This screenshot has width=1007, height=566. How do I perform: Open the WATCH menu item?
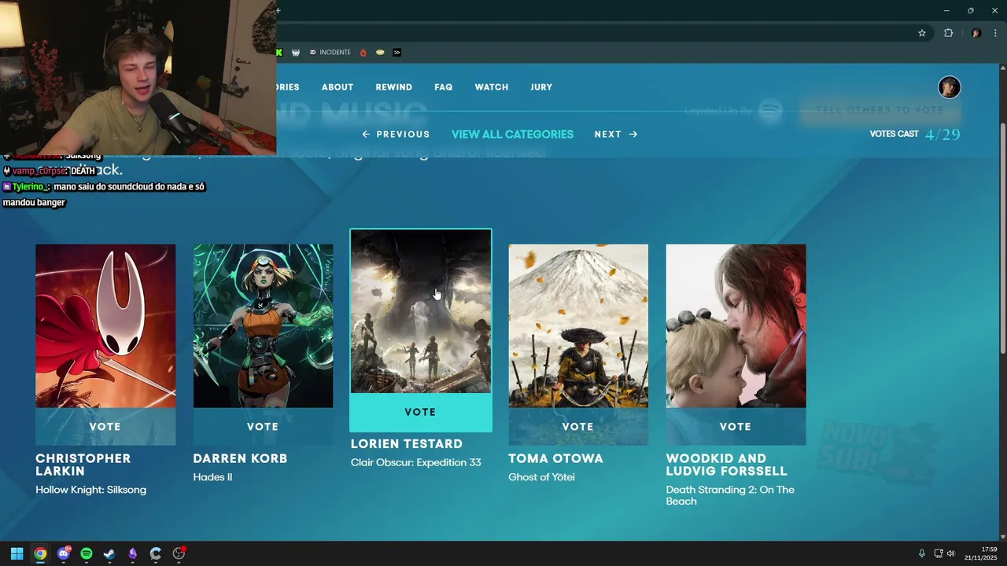(x=492, y=87)
